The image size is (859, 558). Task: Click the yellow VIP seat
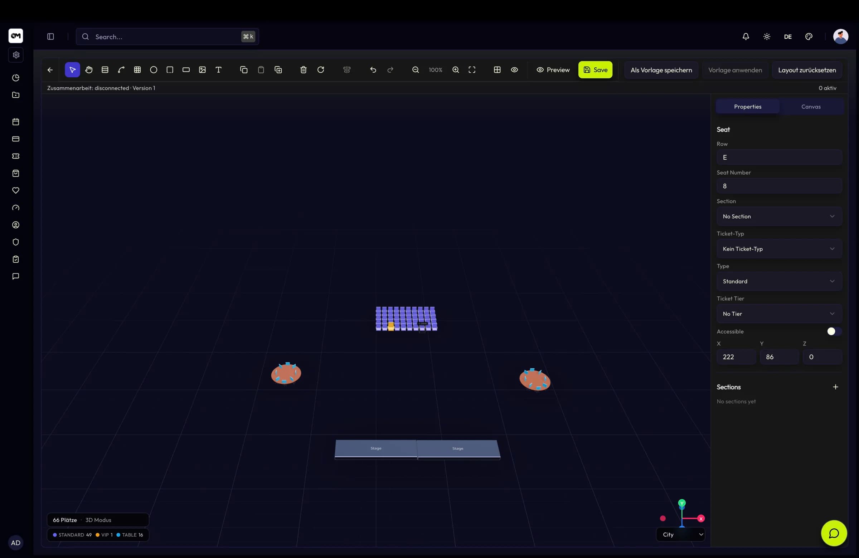tap(391, 326)
